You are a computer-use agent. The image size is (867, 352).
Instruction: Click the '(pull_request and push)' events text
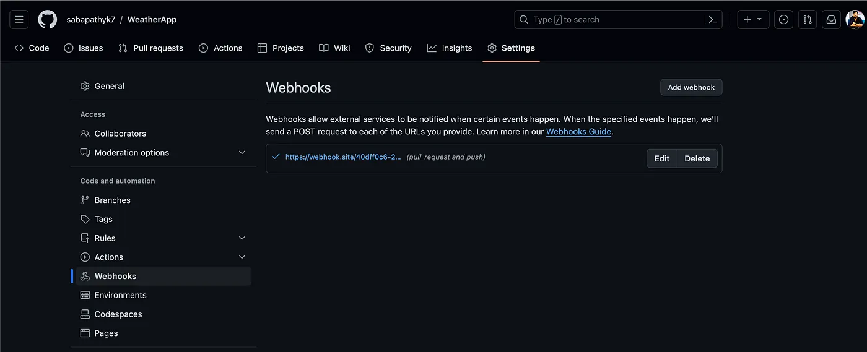446,157
